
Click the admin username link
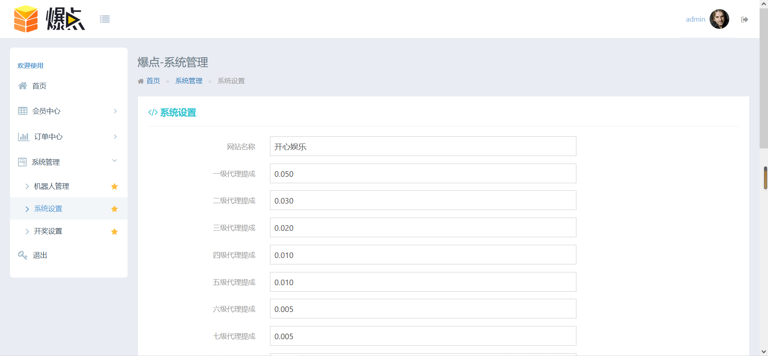pos(695,19)
